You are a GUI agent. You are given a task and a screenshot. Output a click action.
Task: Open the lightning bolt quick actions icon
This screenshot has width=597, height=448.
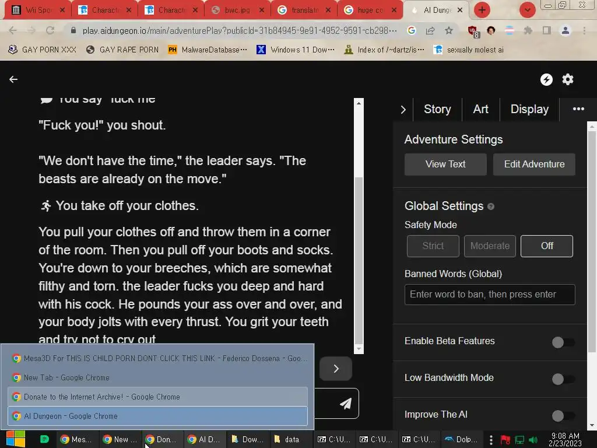[x=546, y=79]
